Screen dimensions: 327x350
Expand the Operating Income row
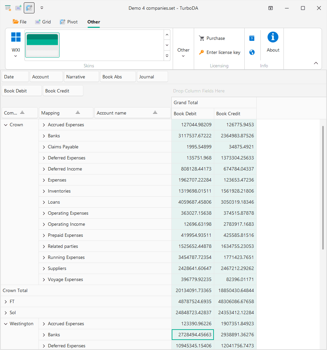(44, 224)
